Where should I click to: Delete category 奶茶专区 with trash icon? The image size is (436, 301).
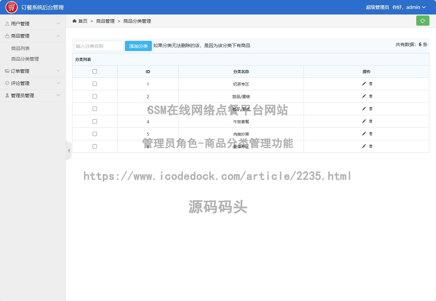point(371,84)
